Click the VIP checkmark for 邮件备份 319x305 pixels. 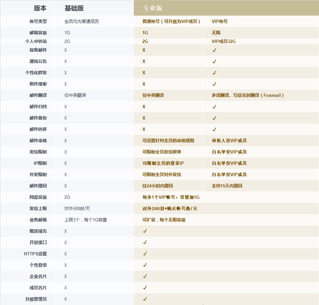(214, 118)
